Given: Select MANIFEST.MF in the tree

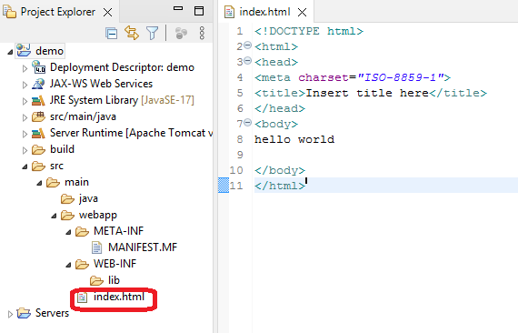Looking at the screenshot, I should 143,247.
